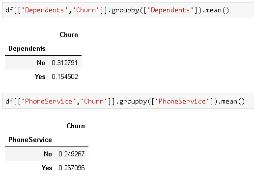
Task: Click the PhoneService No row label
Action: coord(48,154)
